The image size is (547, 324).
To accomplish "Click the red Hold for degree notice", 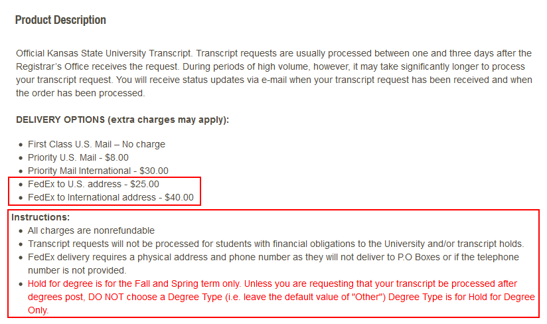I will point(281,297).
